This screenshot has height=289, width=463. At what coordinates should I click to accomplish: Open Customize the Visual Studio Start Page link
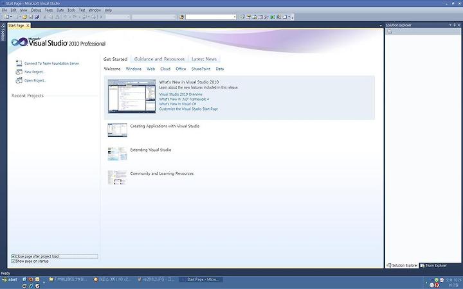point(188,109)
